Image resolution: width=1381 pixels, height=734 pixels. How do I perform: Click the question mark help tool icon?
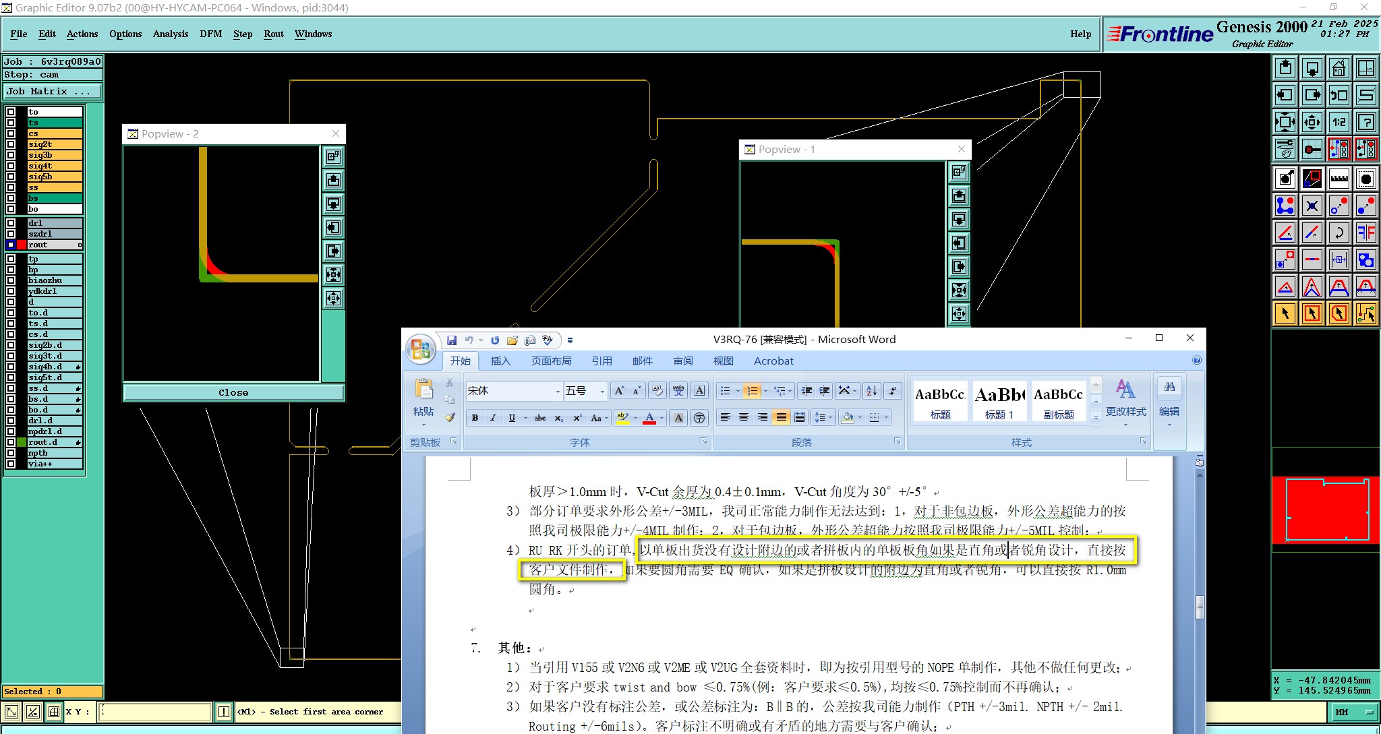1366,122
